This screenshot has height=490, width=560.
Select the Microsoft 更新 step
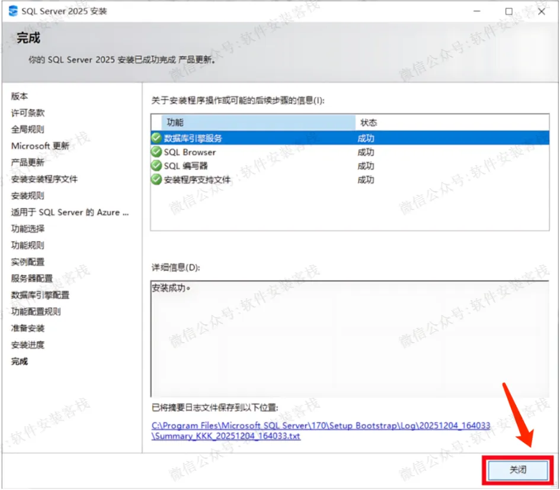[40, 146]
